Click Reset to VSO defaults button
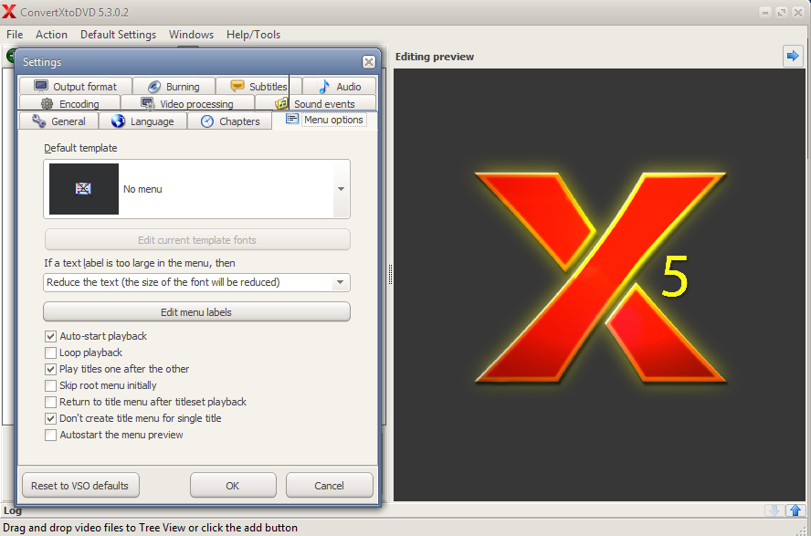This screenshot has height=536, width=811. click(80, 486)
